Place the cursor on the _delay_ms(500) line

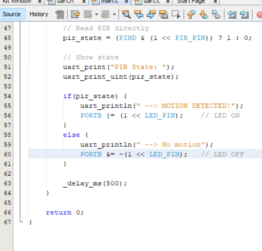click(95, 183)
